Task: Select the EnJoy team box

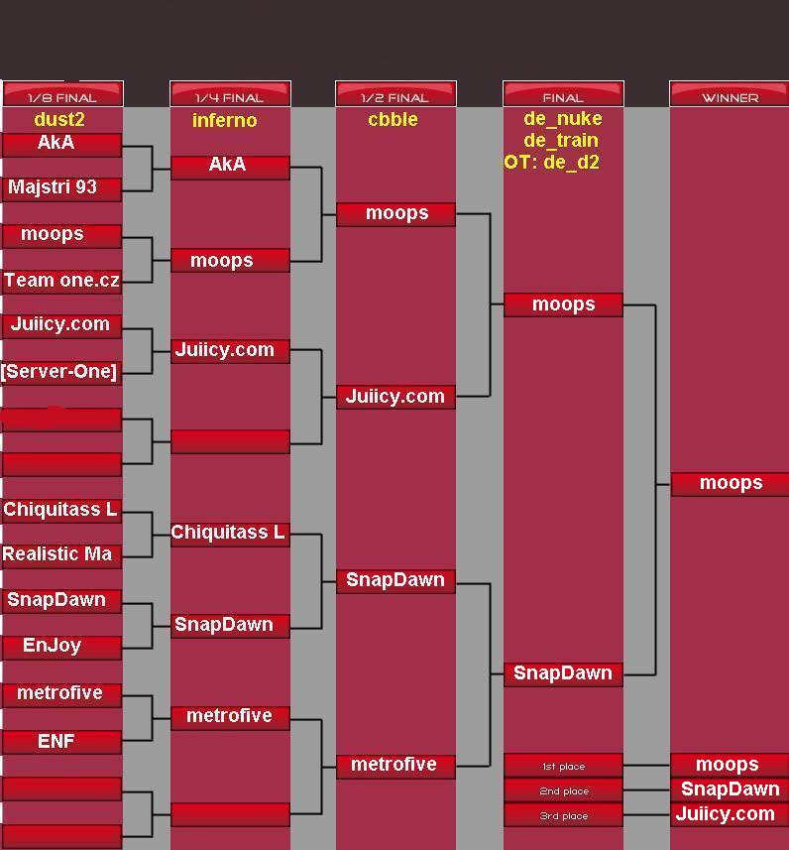Action: pos(61,648)
